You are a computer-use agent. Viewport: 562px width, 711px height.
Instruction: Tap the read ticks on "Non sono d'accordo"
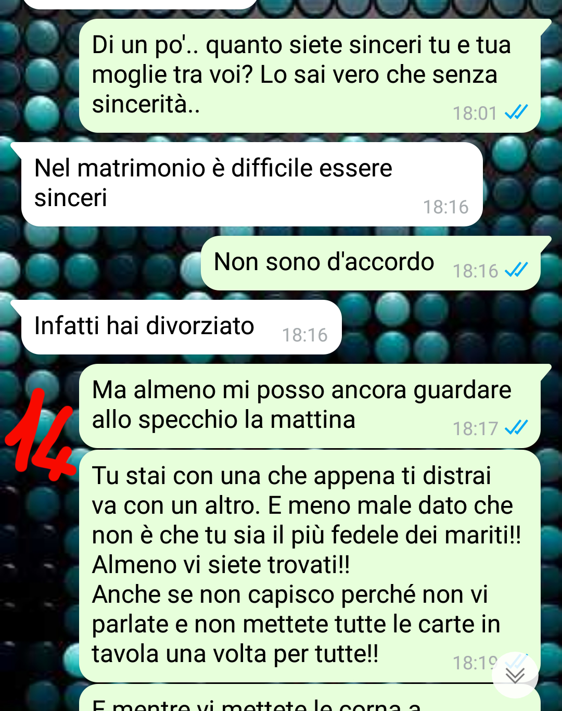click(x=516, y=270)
